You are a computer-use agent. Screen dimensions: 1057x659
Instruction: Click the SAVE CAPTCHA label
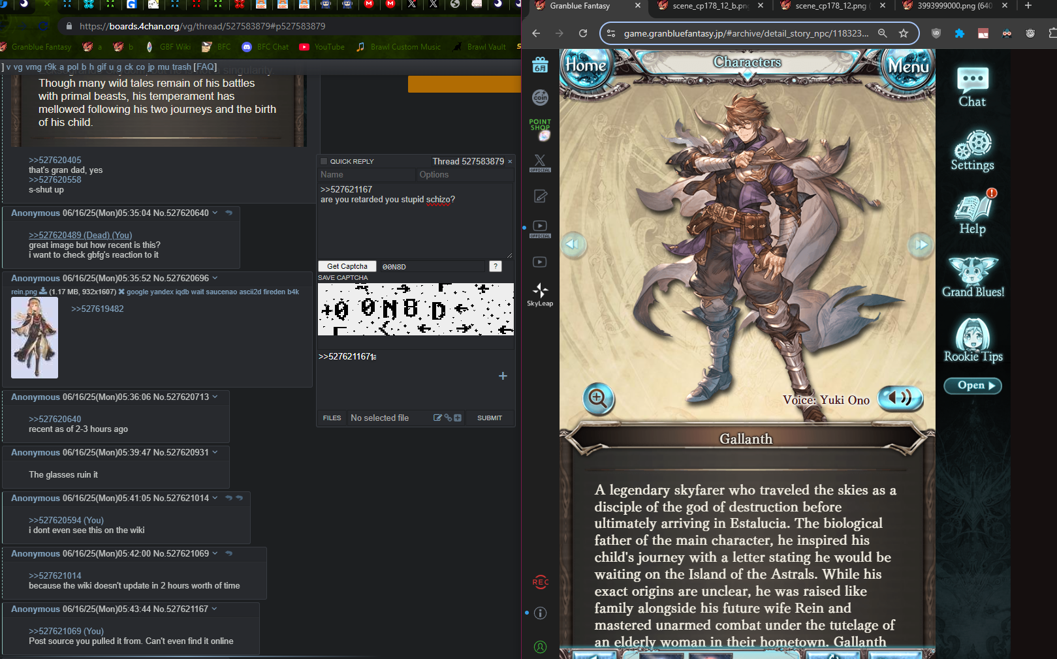pyautogui.click(x=343, y=278)
